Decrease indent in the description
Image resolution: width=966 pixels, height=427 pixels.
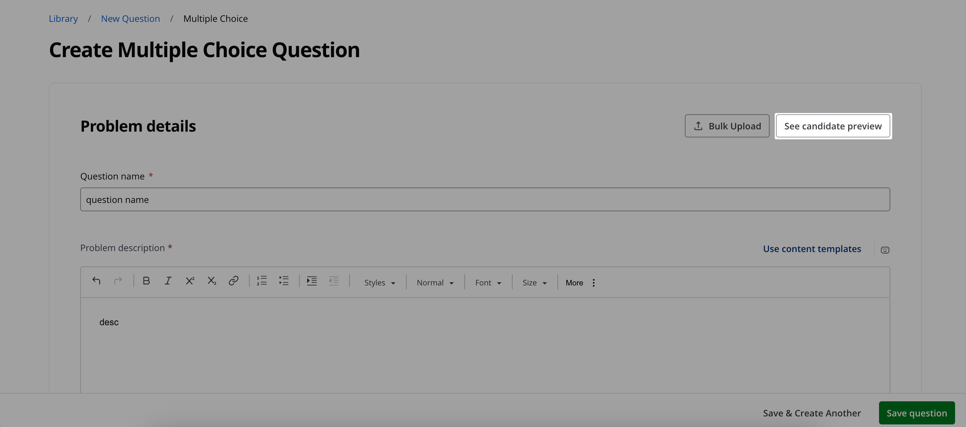333,281
